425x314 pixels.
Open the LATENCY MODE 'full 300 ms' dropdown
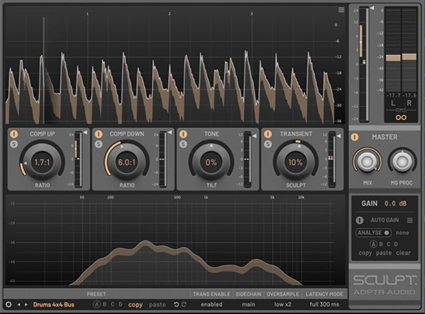[324, 304]
